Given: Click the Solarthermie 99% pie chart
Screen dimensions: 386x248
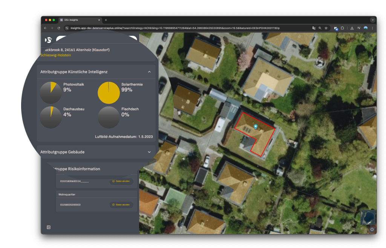Looking at the screenshot, I should pos(109,93).
